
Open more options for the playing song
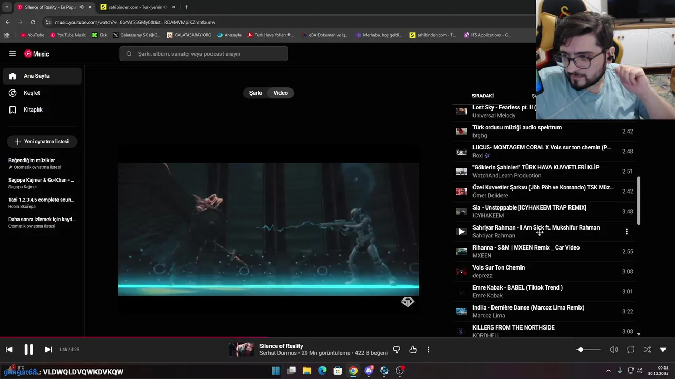[x=428, y=350]
